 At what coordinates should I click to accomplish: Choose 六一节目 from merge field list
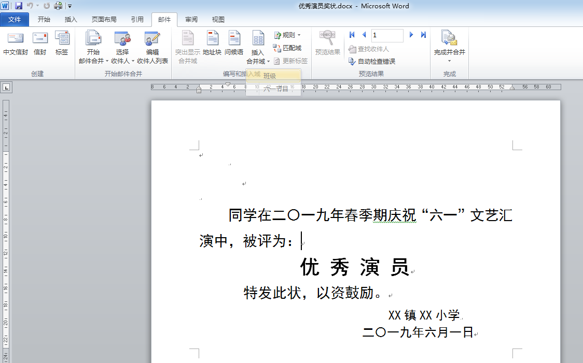coord(273,89)
